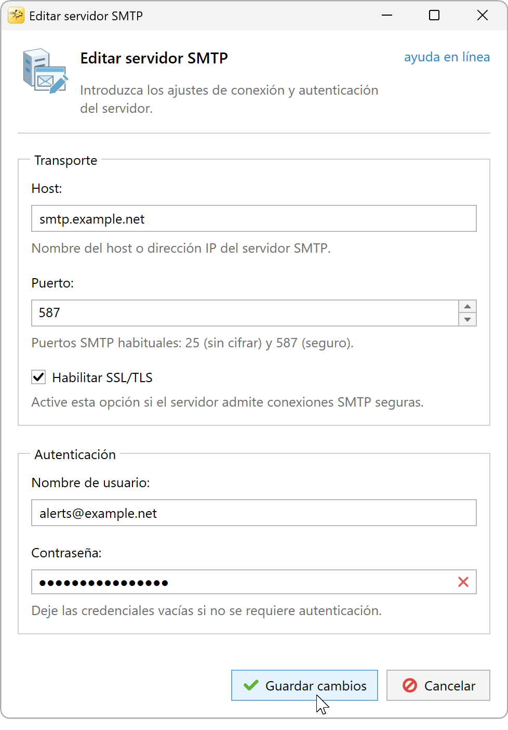
Task: Increase the port with the up arrow
Action: click(x=467, y=306)
